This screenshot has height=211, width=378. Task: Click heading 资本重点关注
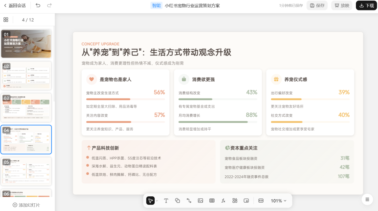[x=244, y=148]
